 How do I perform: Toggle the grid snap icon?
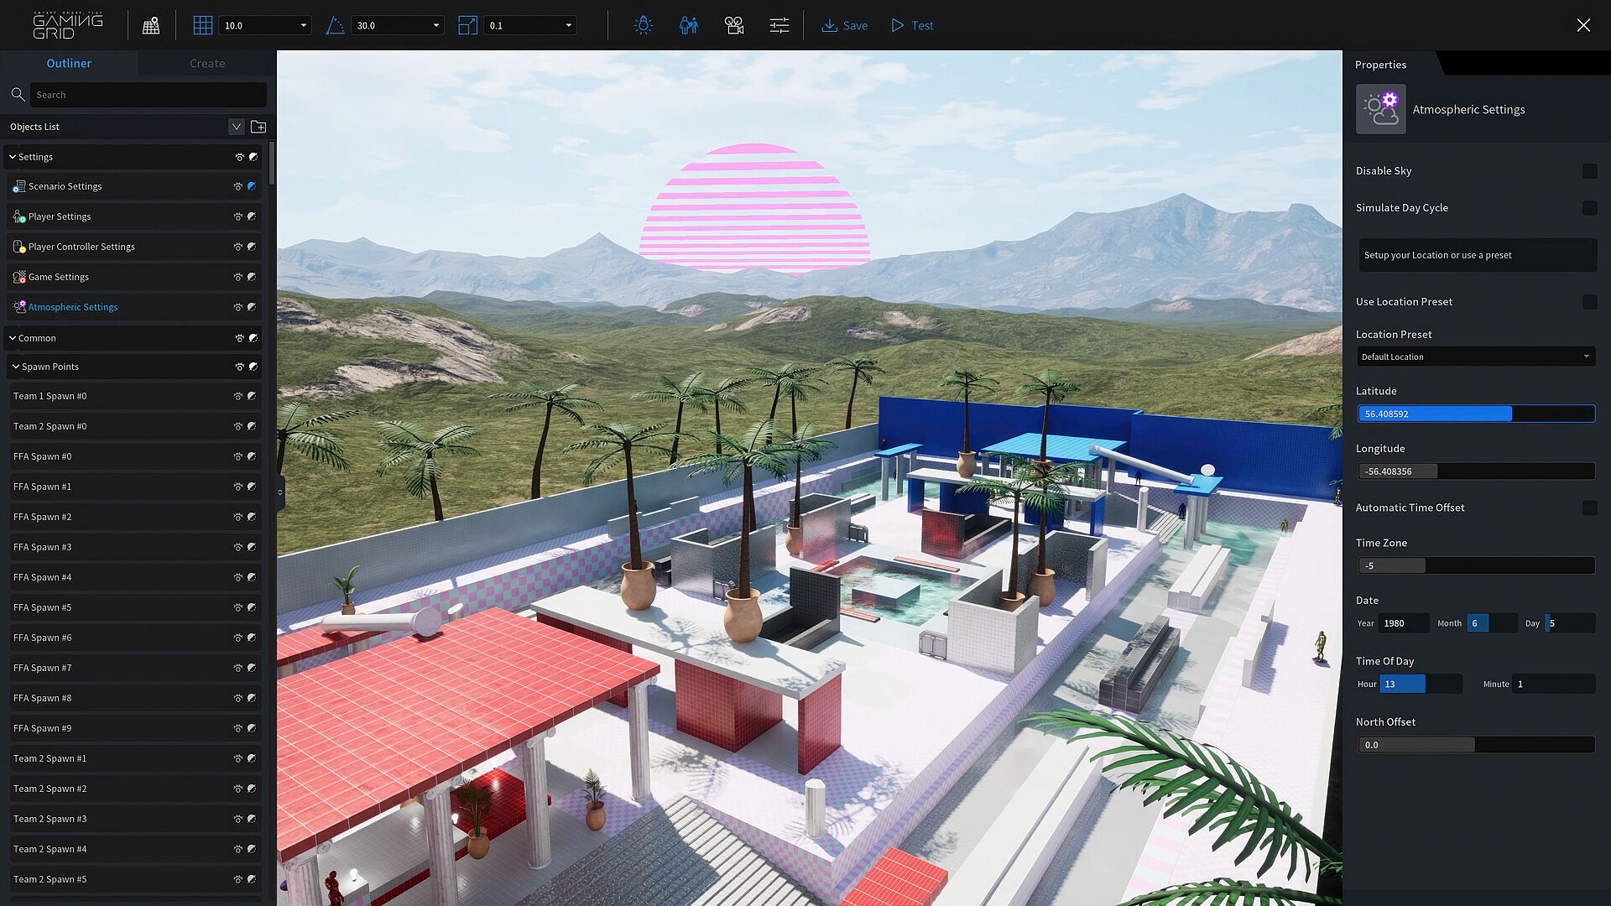(202, 25)
